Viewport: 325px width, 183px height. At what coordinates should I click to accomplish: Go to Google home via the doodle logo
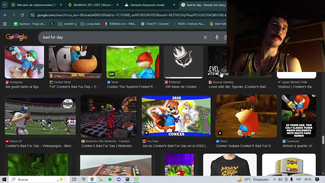17,37
